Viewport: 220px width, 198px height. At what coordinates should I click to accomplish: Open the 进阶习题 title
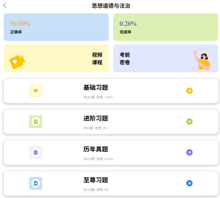tap(96, 118)
